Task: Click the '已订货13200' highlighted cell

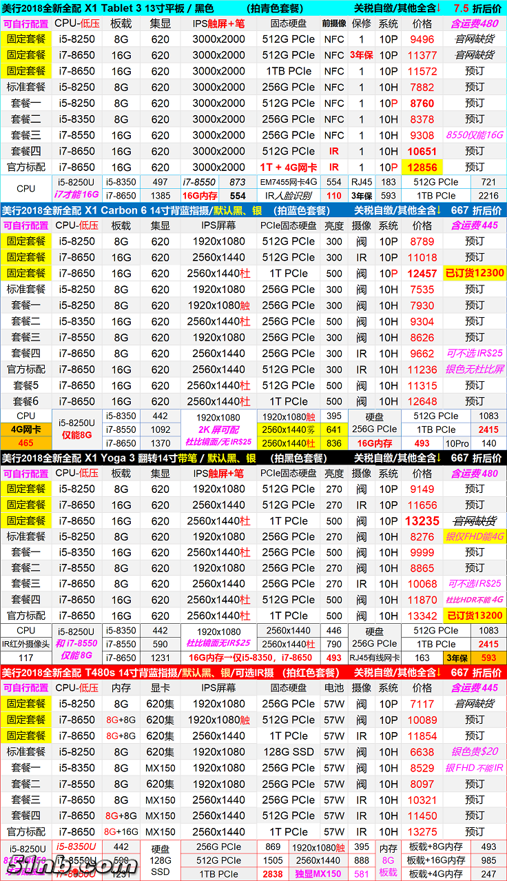Action: (x=475, y=616)
